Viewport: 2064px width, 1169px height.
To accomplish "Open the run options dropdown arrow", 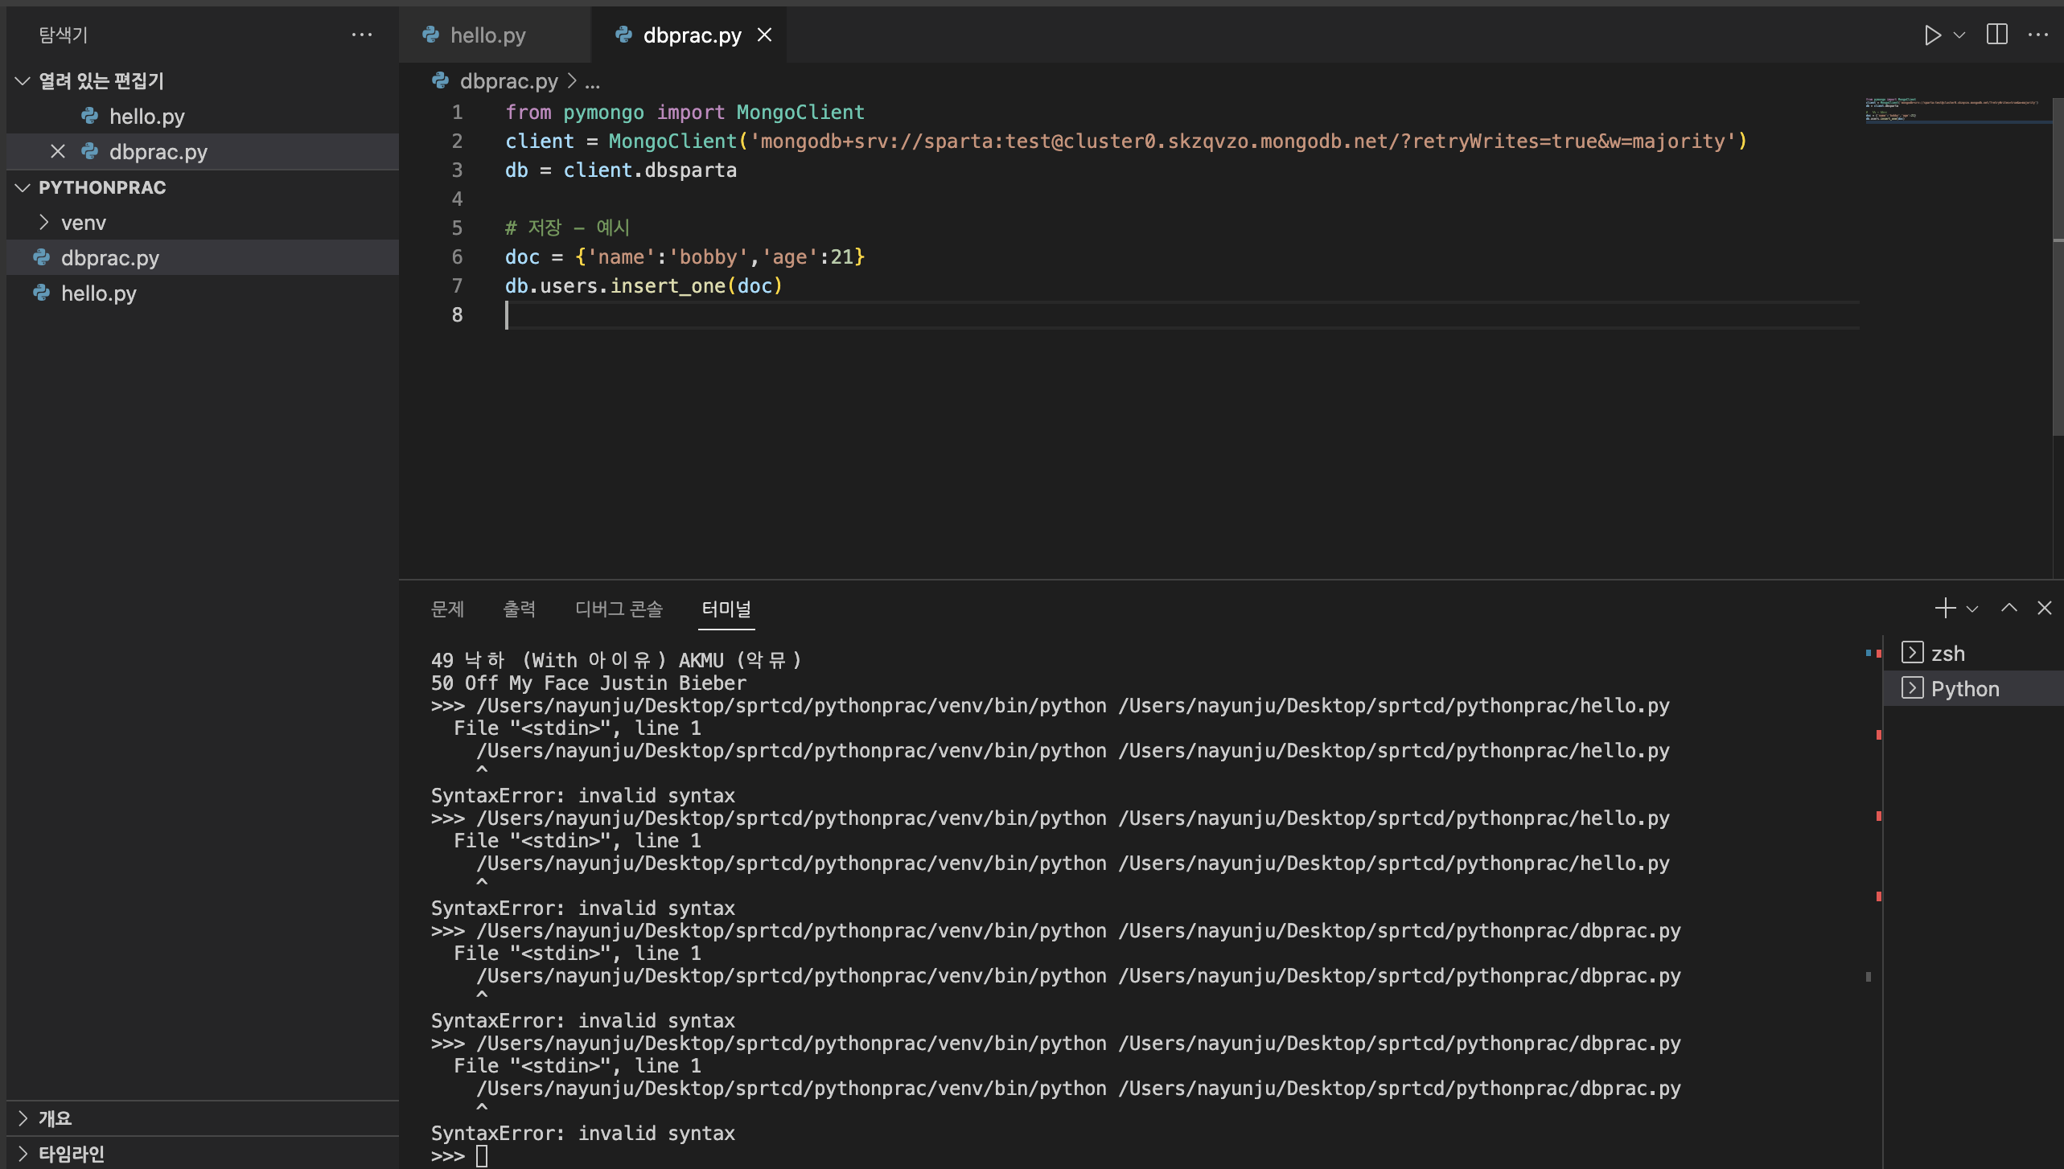I will tap(1959, 35).
